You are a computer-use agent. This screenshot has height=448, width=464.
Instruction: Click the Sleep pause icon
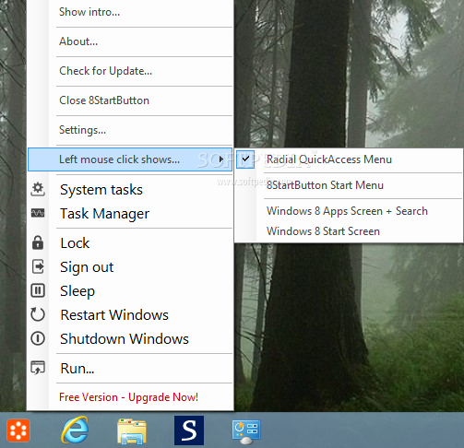[38, 290]
